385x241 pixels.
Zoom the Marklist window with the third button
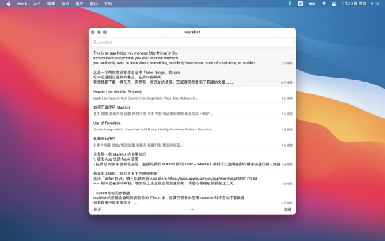tap(105, 32)
